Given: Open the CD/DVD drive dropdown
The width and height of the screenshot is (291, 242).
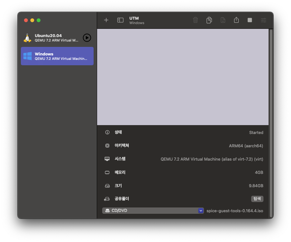Looking at the screenshot, I should [153, 211].
